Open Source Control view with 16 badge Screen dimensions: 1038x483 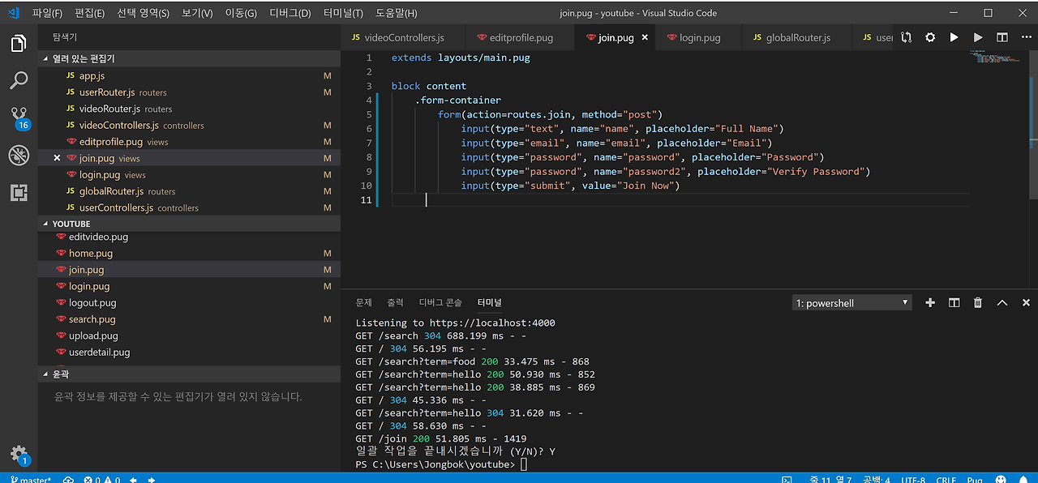pos(19,118)
